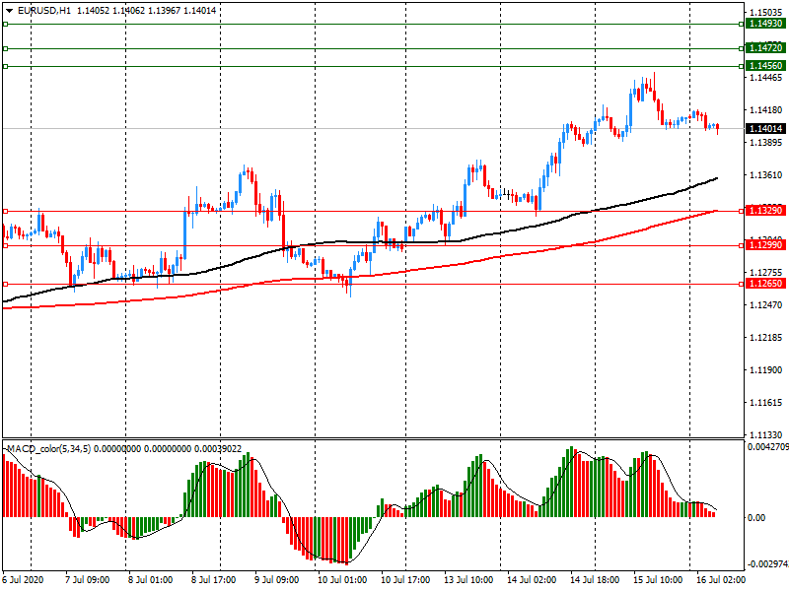This screenshot has height=591, width=789.
Task: Click the left handle of 1.12990 line
Action: pos(5,245)
